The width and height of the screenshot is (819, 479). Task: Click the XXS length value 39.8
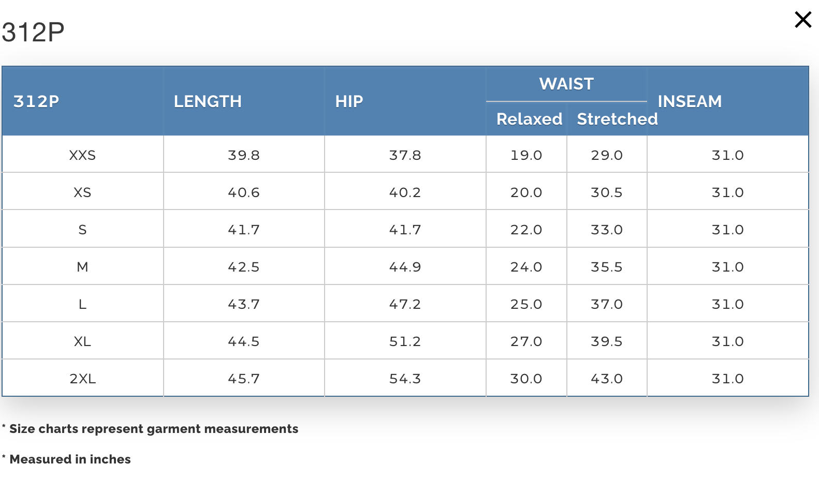[x=244, y=155]
